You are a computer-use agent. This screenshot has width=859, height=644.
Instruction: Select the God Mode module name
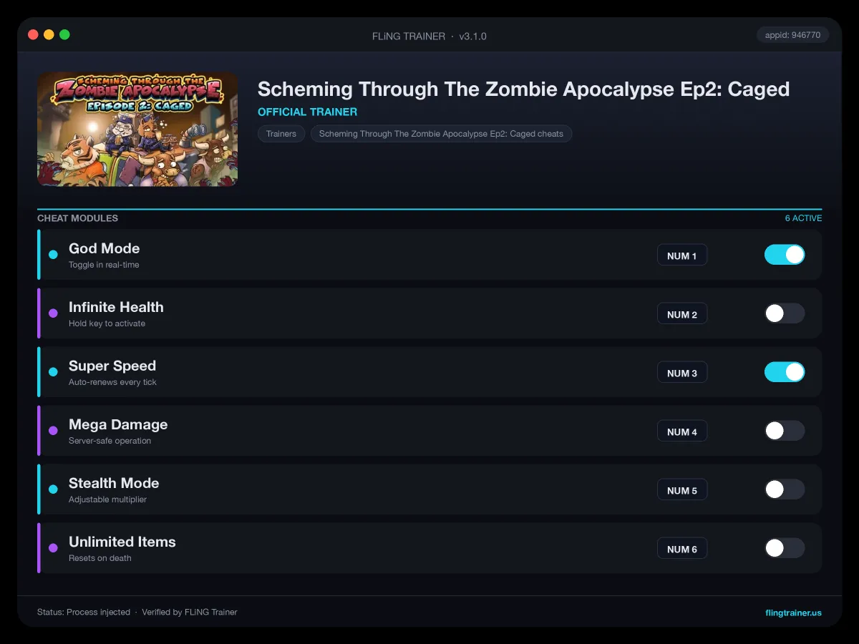[105, 248]
